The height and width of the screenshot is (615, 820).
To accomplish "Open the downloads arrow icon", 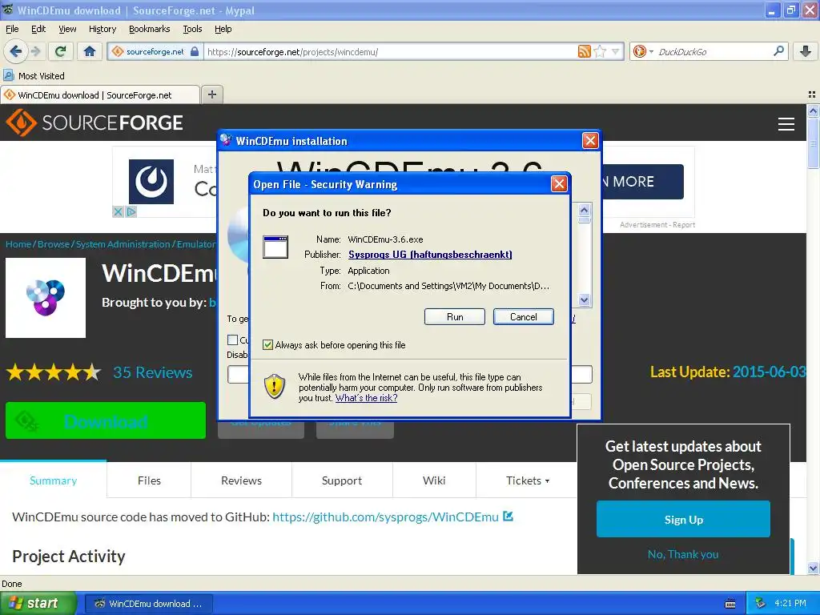I will click(806, 51).
